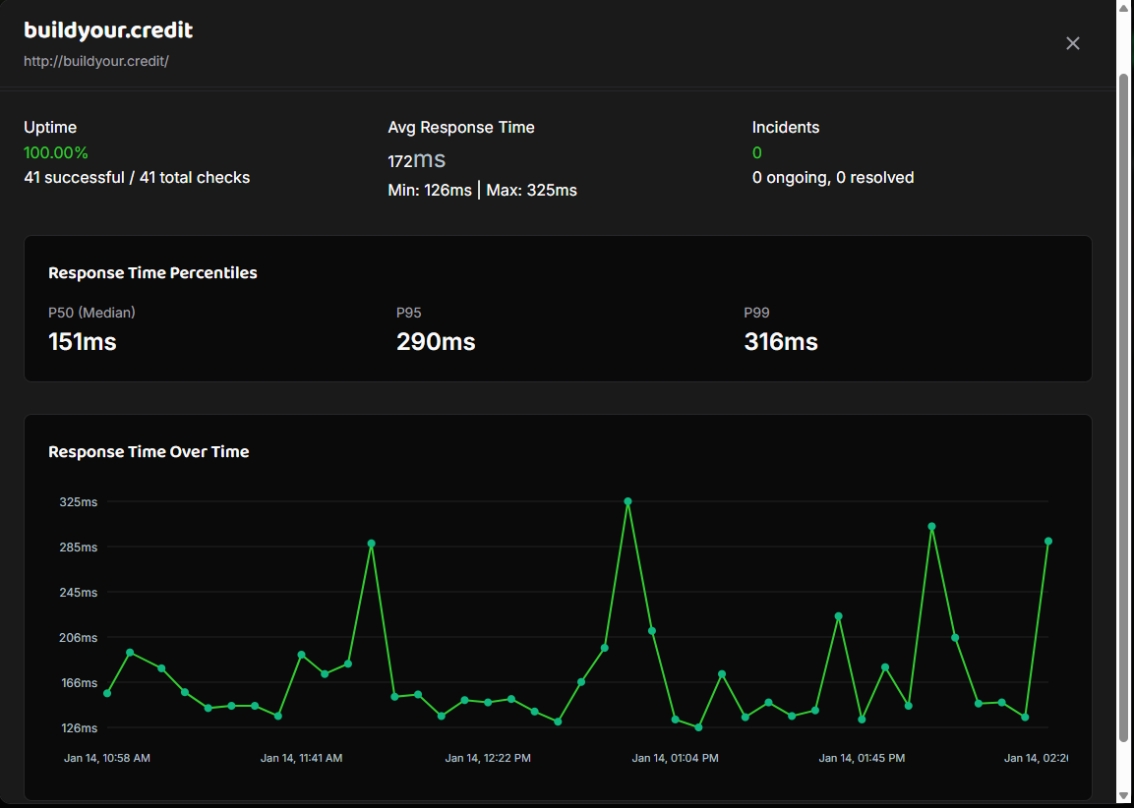Click the P95 value showing 290ms

pyautogui.click(x=436, y=342)
